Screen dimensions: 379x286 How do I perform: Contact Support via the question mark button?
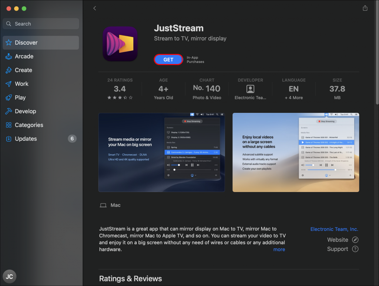[354, 249]
